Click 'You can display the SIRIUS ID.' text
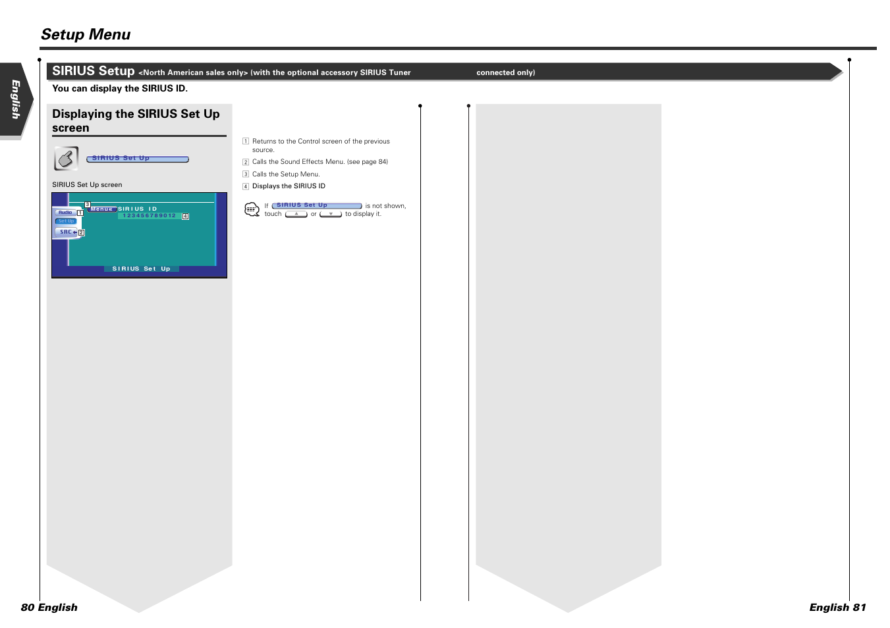Image resolution: width=890 pixels, height=628 pixels. pos(120,88)
